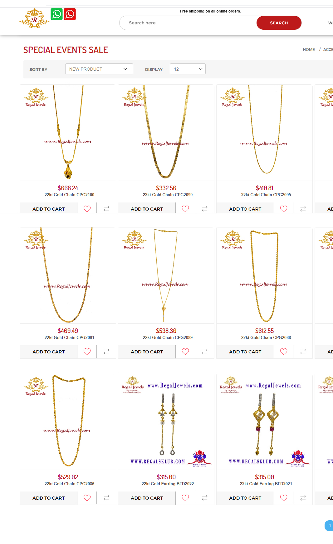
Task: Wishlist heart for Gold Chain CPG2088
Action: [x=284, y=352]
